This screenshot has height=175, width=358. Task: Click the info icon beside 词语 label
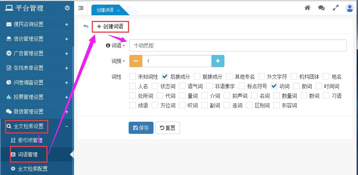(108, 45)
